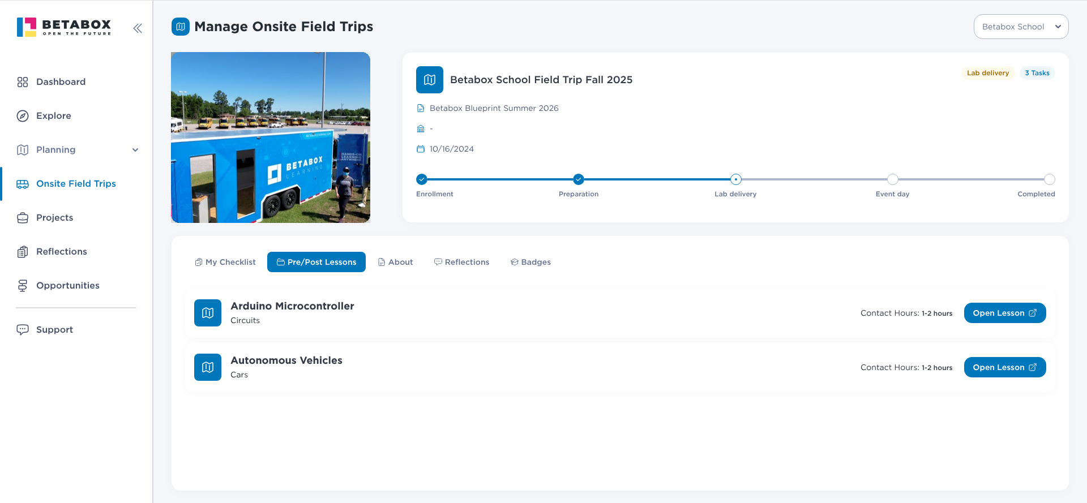Click the Onsite Field Trips bus icon
The height and width of the screenshot is (503, 1087).
[23, 184]
